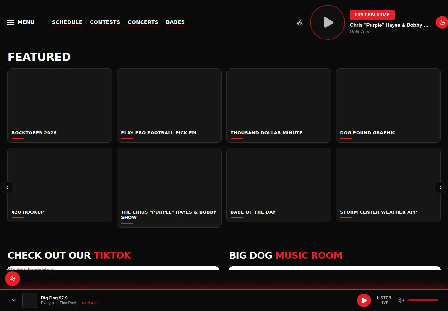Screen dimensions: 448x311
Task: Open the Contests nav item
Action: coord(105,22)
